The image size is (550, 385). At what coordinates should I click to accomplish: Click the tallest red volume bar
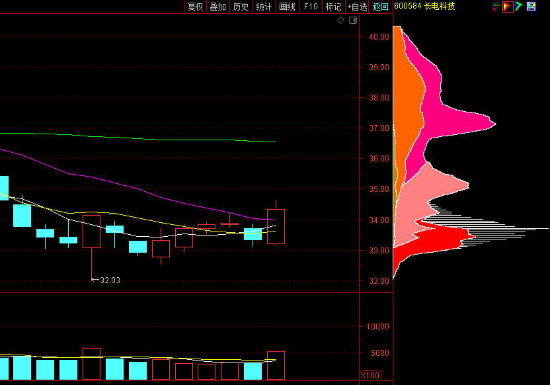pos(91,364)
